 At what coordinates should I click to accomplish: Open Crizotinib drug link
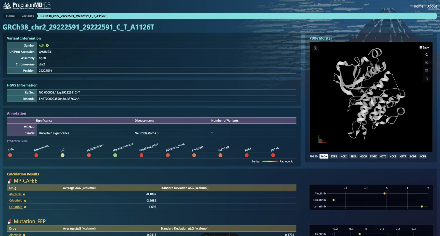16,201
